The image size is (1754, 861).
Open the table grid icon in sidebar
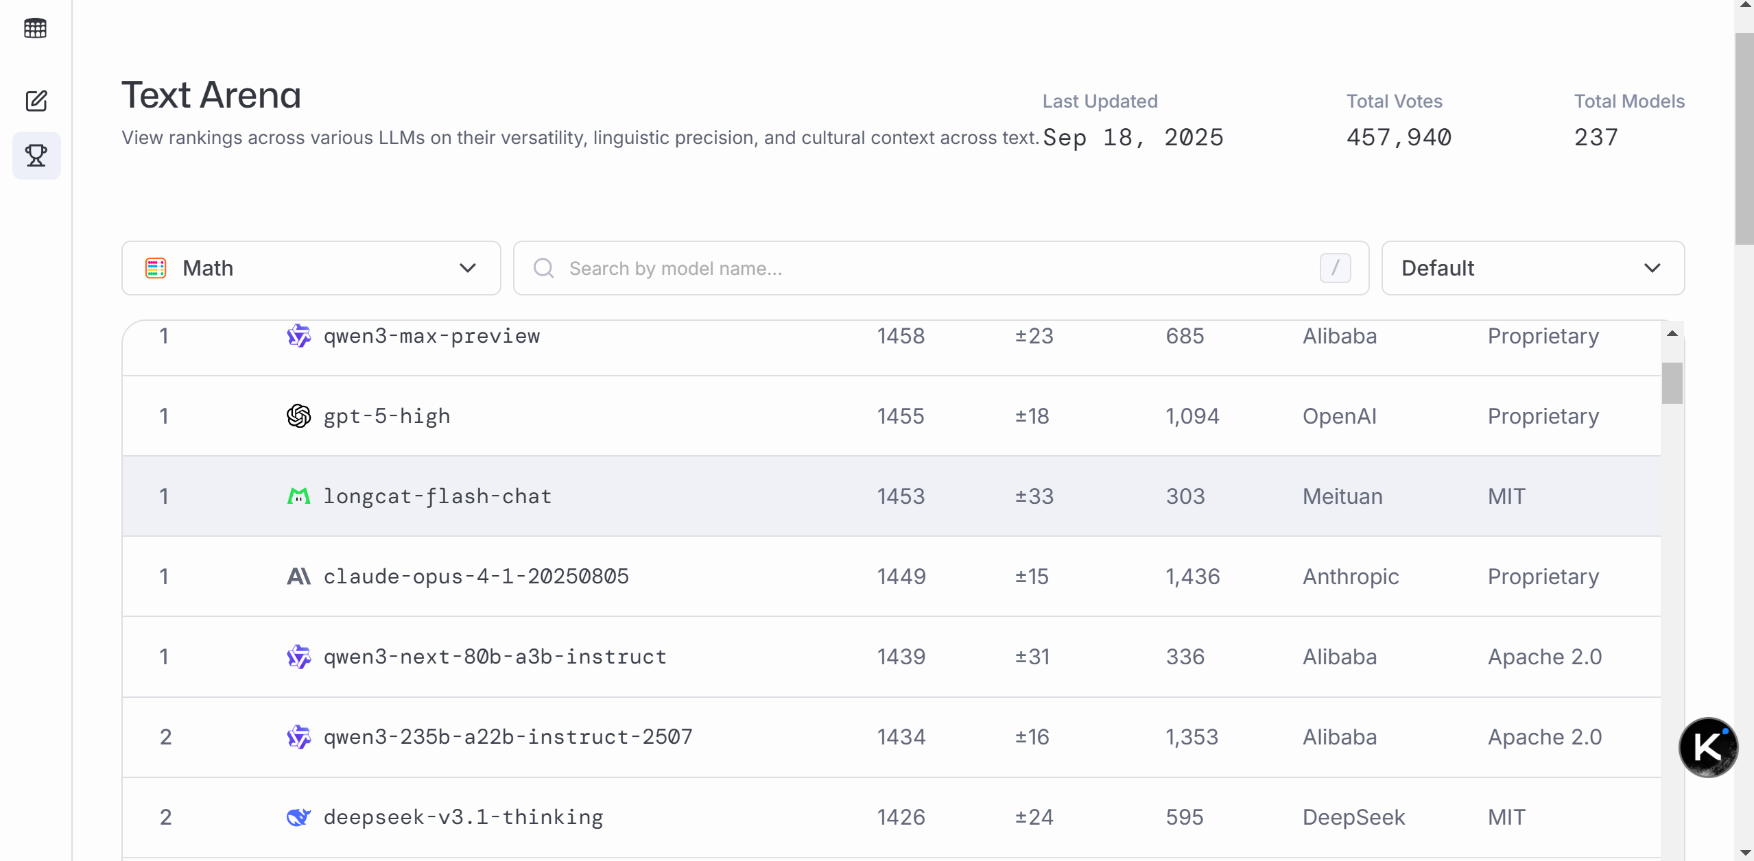tap(36, 29)
